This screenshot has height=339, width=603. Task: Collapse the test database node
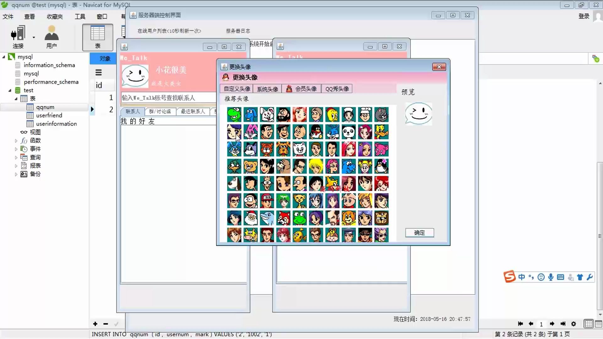coord(10,90)
